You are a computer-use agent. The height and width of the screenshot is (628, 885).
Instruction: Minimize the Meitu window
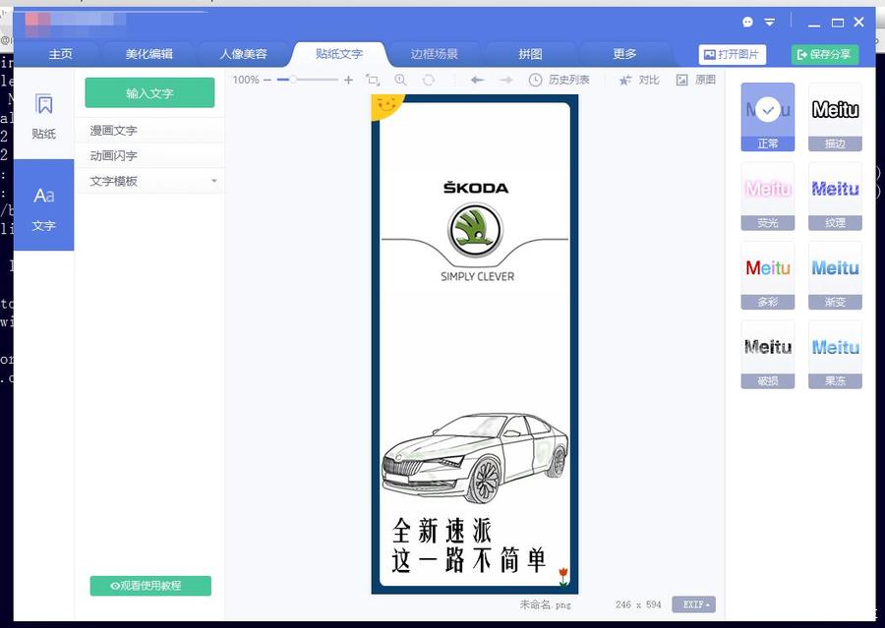814,24
